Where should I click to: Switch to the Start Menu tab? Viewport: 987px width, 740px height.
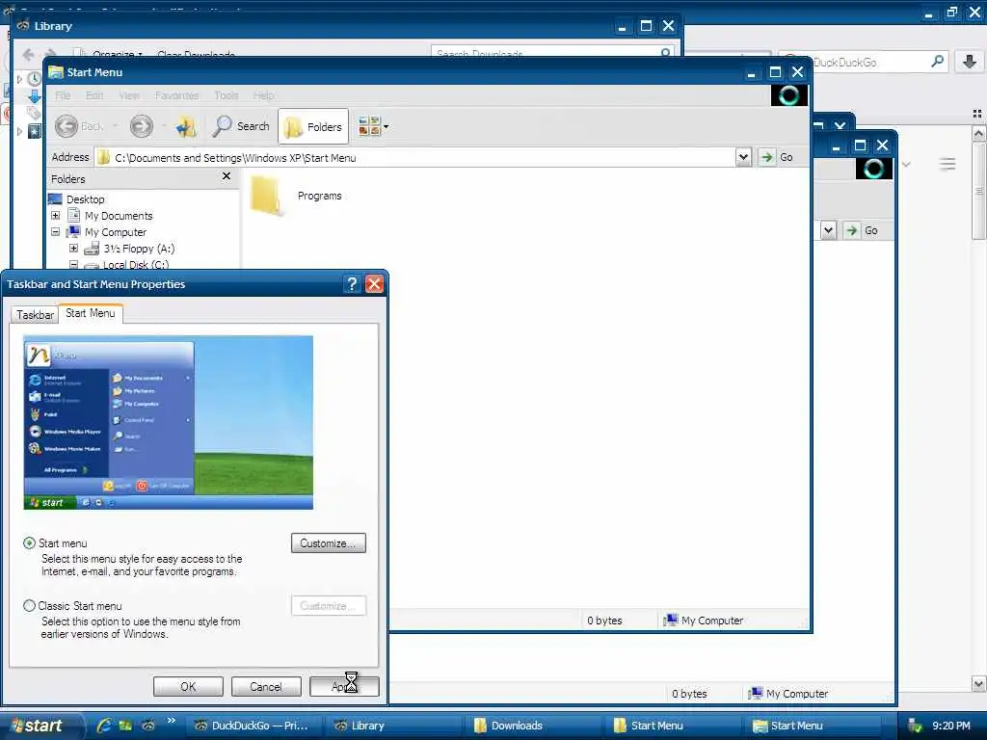click(90, 313)
